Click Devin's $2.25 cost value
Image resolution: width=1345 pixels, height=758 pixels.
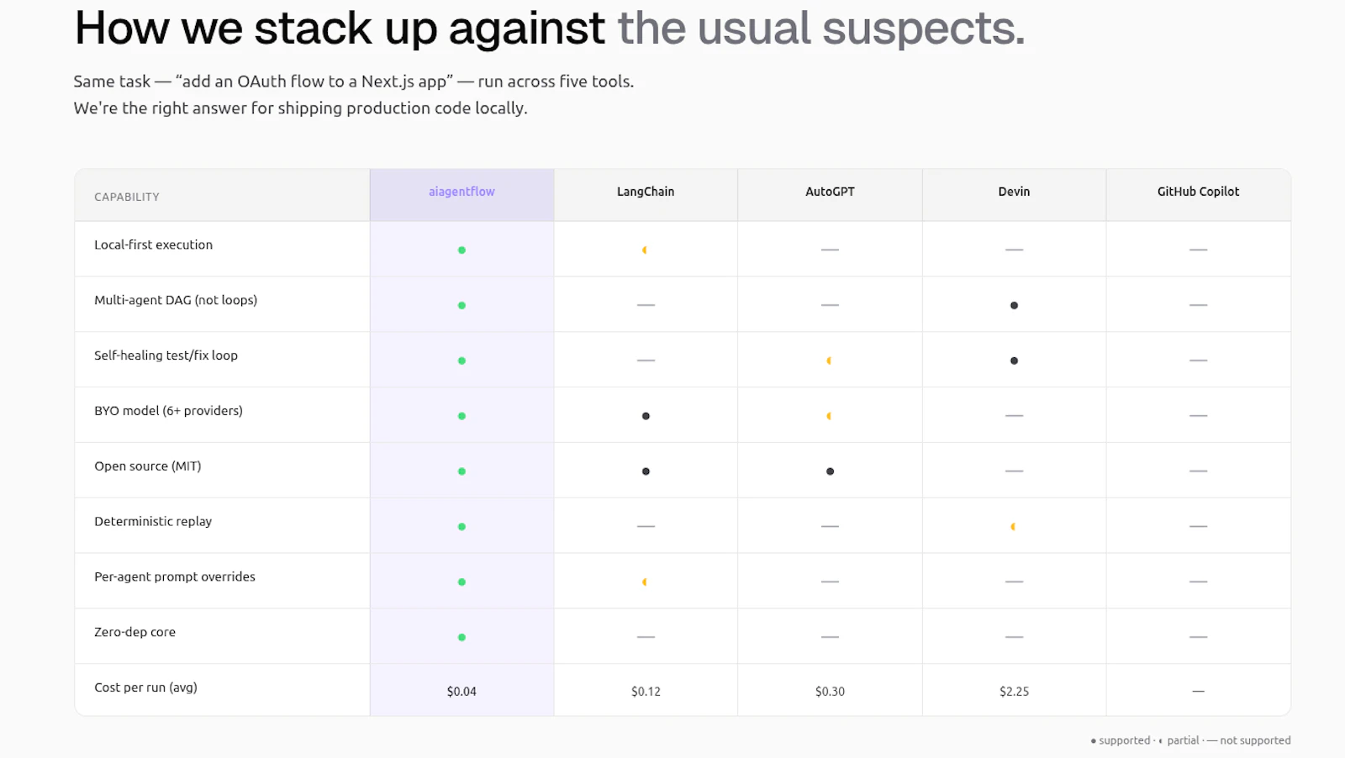(1014, 692)
